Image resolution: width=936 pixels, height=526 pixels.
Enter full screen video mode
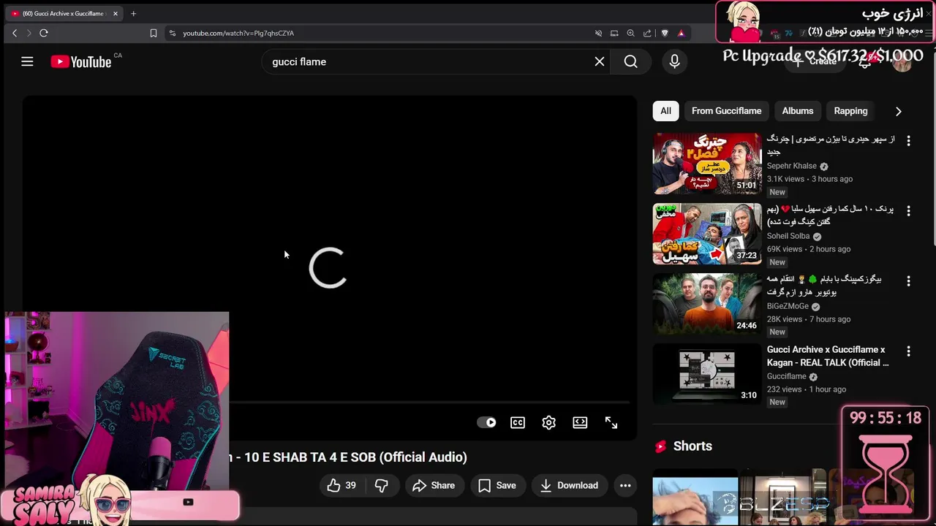pos(611,423)
